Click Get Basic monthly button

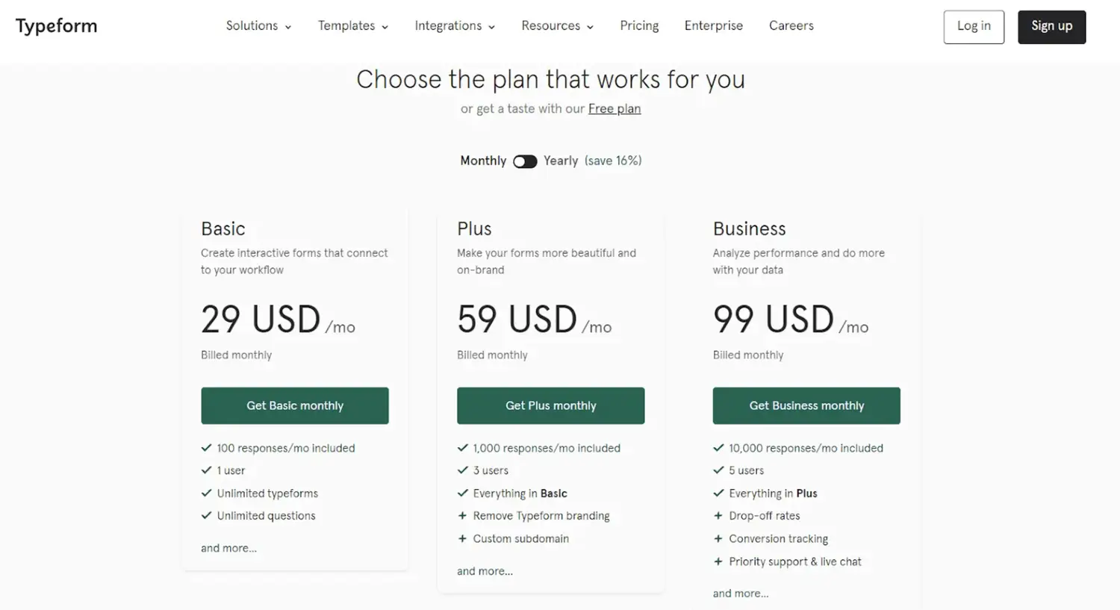[x=295, y=405]
